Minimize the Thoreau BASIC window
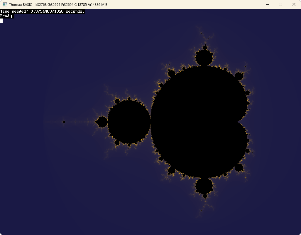 (267, 4)
